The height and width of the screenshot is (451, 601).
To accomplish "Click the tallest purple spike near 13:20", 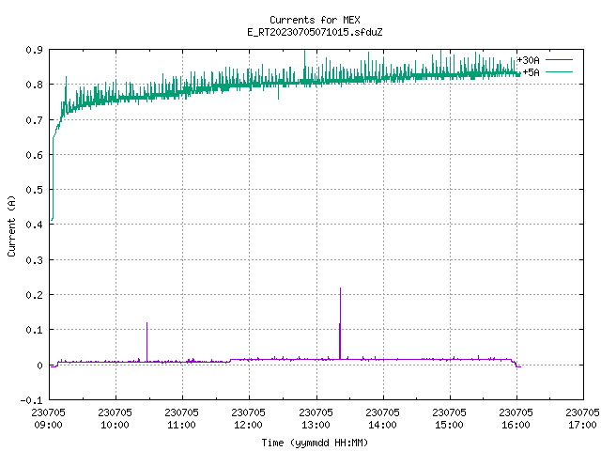I will pos(340,323).
